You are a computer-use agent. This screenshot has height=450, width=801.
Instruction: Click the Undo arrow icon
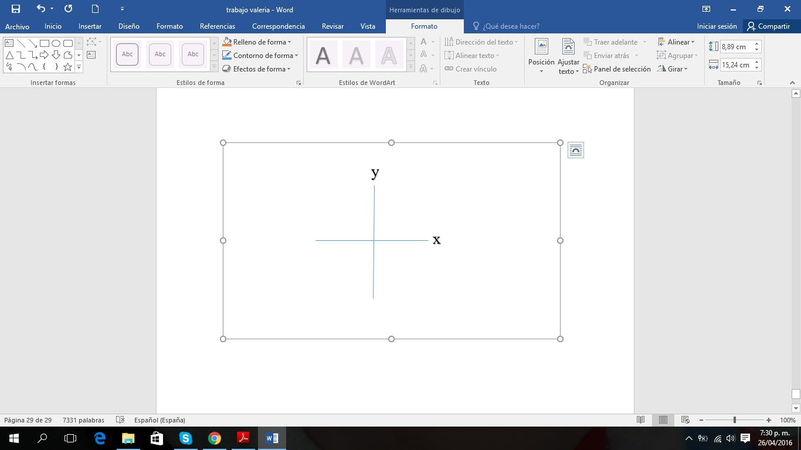pyautogui.click(x=40, y=9)
